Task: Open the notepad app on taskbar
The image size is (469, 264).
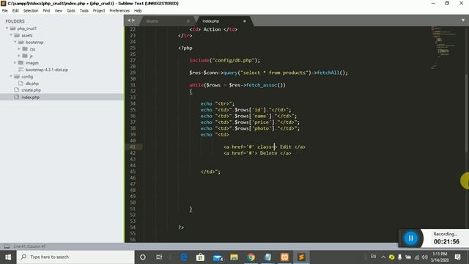Action: pos(267,257)
